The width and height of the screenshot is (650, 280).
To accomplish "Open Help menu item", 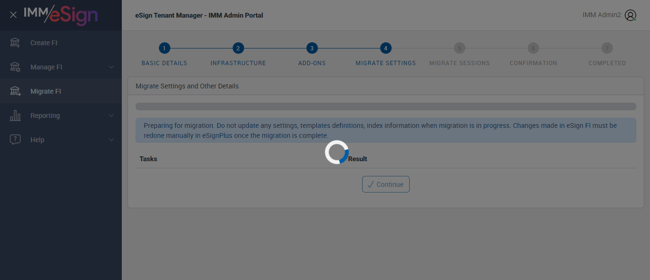I will point(61,140).
